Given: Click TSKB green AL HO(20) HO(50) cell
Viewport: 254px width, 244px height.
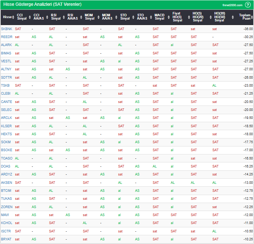Looking at the screenshot, I should coord(214,86).
